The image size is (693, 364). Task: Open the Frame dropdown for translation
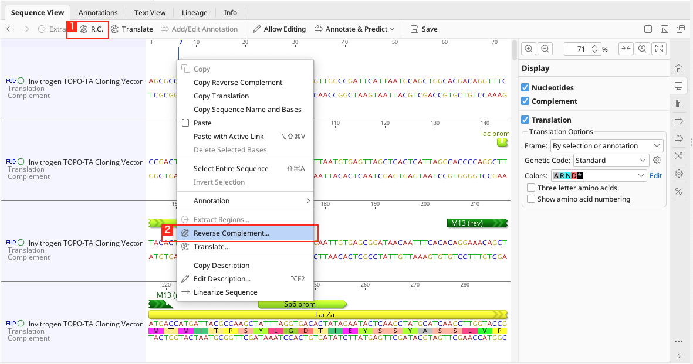pyautogui.click(x=607, y=146)
